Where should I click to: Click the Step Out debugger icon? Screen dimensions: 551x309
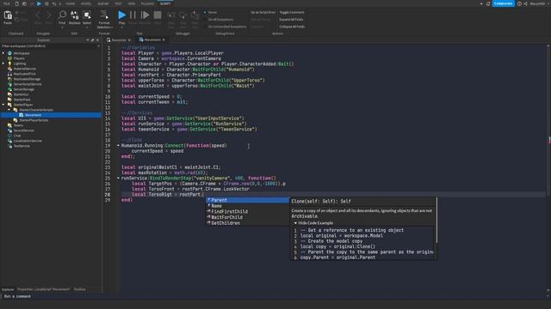click(x=195, y=15)
